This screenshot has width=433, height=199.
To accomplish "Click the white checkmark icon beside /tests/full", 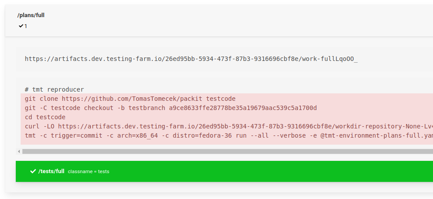I will (33, 171).
